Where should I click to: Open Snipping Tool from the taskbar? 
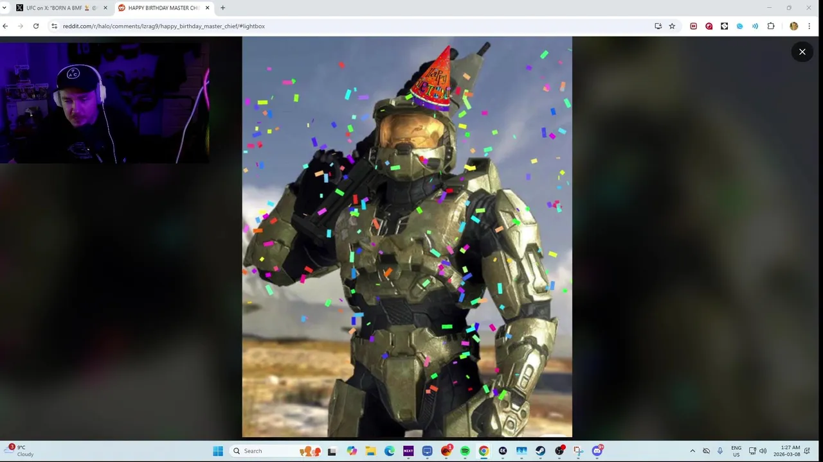point(578,450)
